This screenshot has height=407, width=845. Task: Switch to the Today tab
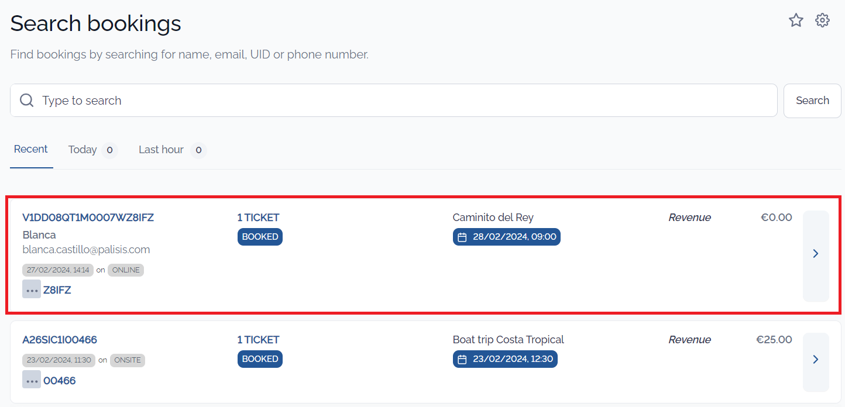coord(93,150)
